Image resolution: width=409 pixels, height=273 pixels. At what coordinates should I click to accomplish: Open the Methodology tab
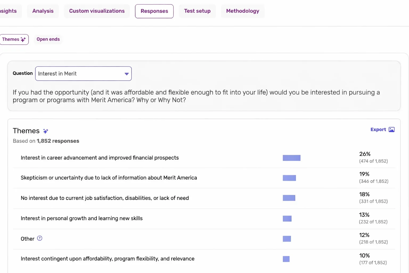pyautogui.click(x=242, y=11)
